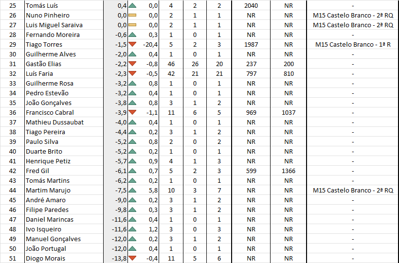Click the position number 36 cell
399x263 pixels.
[13, 112]
